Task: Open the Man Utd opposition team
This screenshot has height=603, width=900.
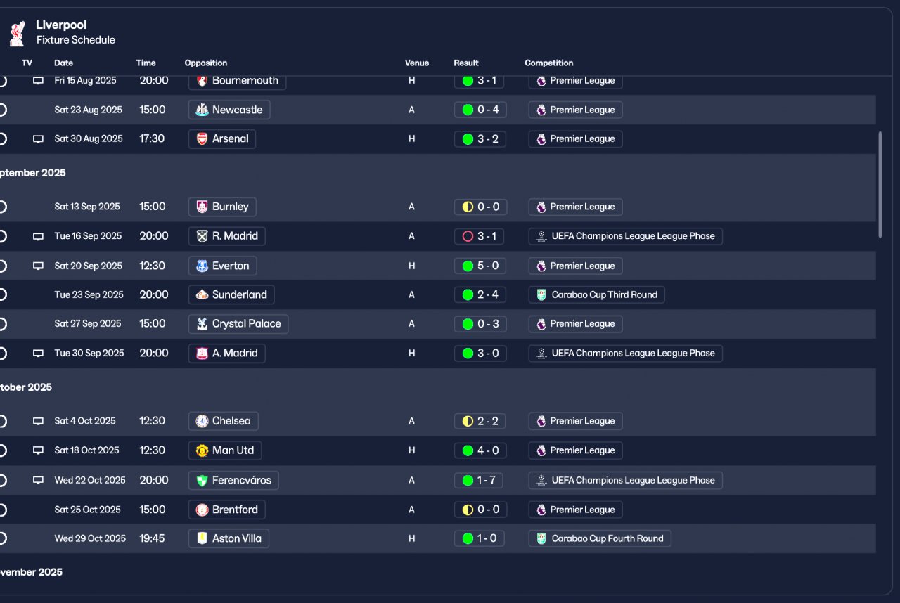Action: pyautogui.click(x=225, y=450)
